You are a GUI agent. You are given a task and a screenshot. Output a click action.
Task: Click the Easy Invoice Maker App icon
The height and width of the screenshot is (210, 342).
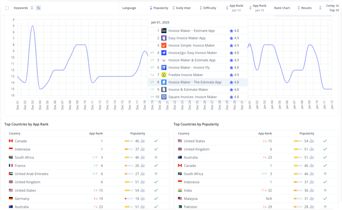point(164,38)
